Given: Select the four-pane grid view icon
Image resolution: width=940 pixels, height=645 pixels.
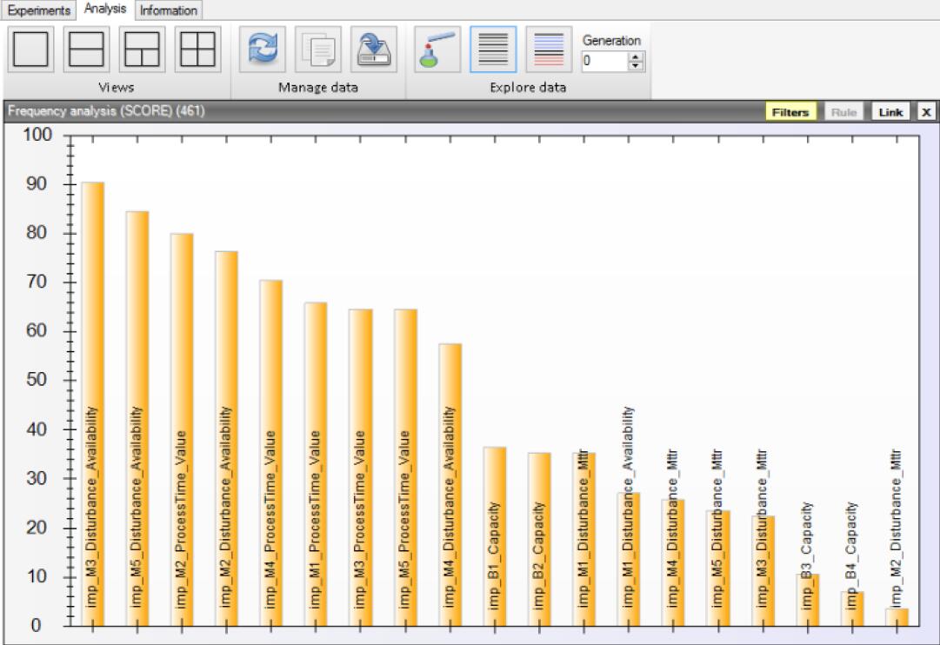Looking at the screenshot, I should 198,50.
